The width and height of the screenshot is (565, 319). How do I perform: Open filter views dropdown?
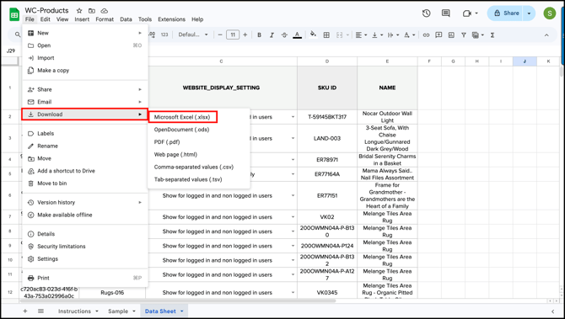click(477, 35)
